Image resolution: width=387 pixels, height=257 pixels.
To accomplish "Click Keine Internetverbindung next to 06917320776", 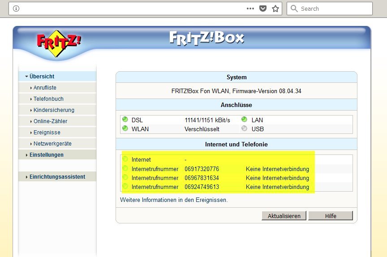I will coord(277,169).
